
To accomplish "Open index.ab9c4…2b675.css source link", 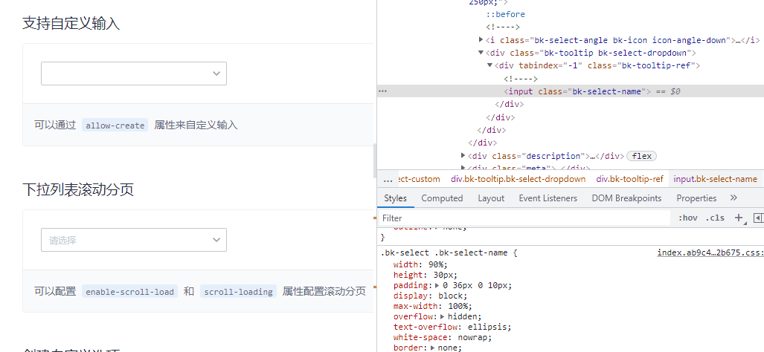I will pyautogui.click(x=710, y=252).
